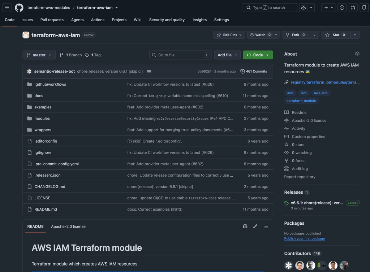370x272 pixels.
Task: Go to GitHub home via Octocat logo
Action: tap(19, 8)
